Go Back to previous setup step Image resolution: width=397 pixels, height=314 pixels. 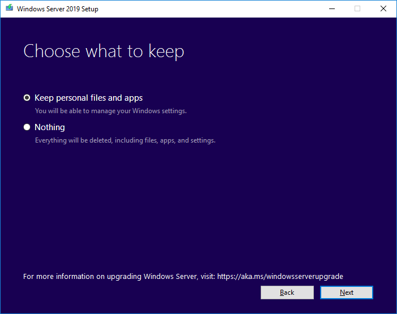coord(287,293)
